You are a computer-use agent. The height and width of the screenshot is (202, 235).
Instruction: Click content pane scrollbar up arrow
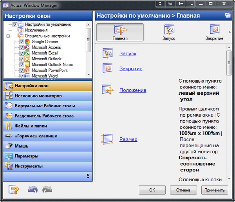[x=229, y=47]
